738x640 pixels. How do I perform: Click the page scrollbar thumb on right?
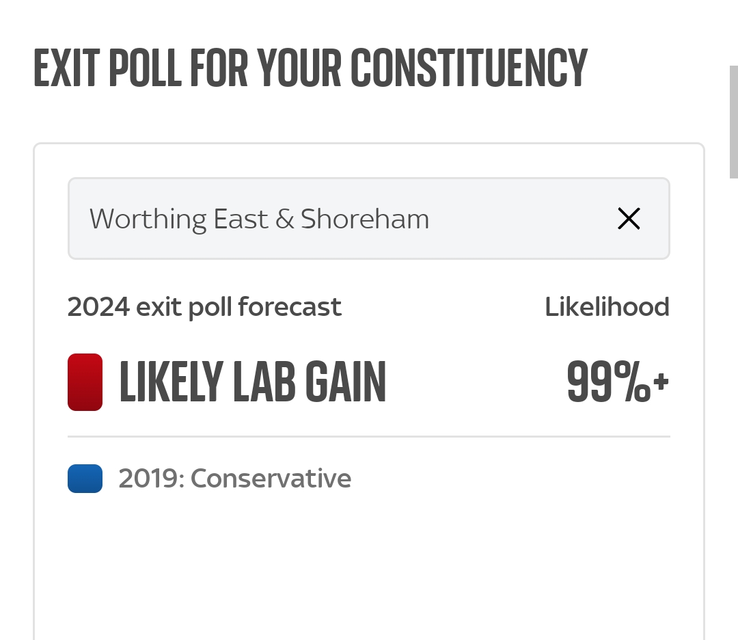click(734, 122)
